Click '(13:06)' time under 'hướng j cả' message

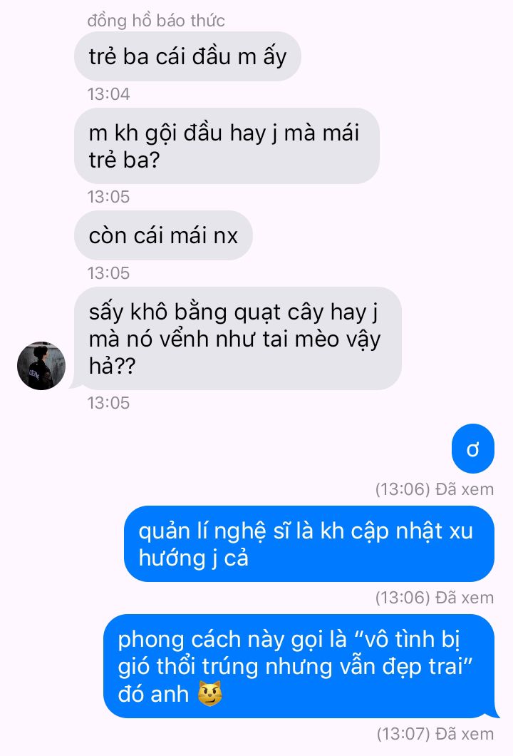click(x=403, y=598)
